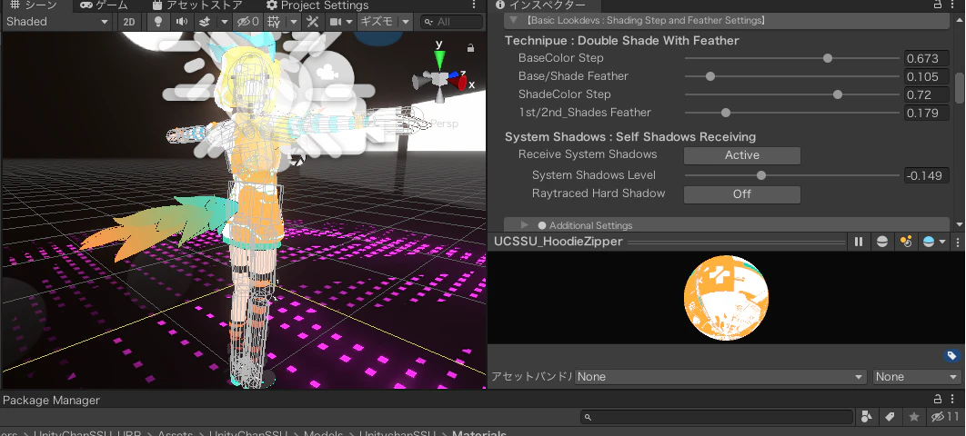This screenshot has width=966, height=436.
Task: Toggle scene lighting with lightbulb icon
Action: click(159, 22)
